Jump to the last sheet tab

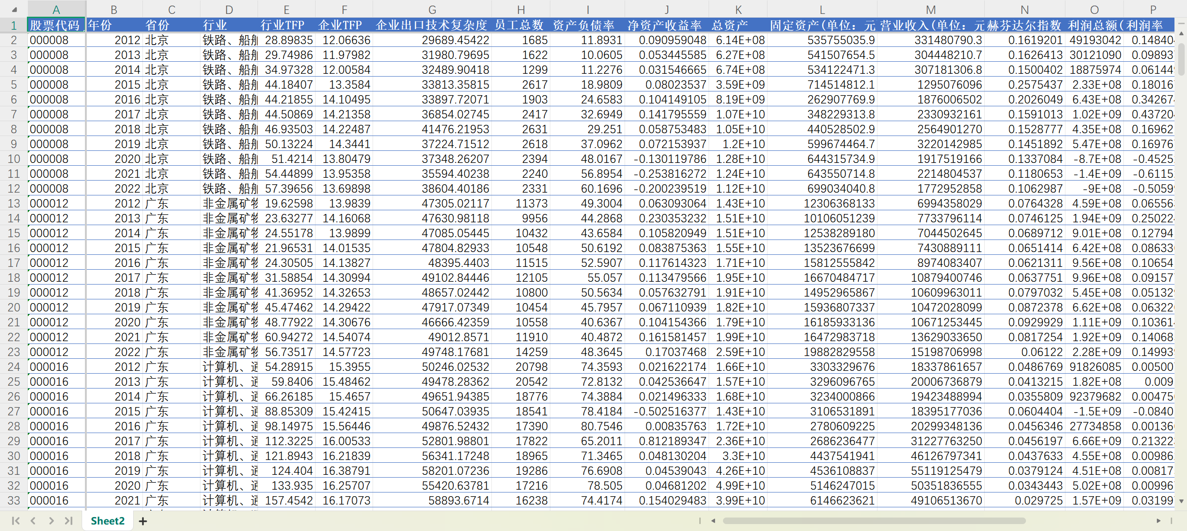click(69, 521)
